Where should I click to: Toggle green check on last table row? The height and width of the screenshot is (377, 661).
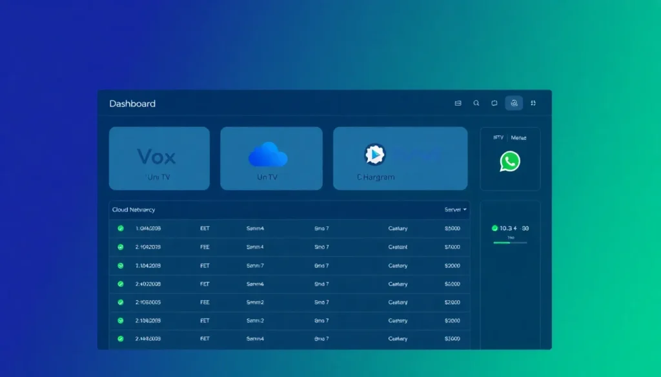[x=120, y=338]
